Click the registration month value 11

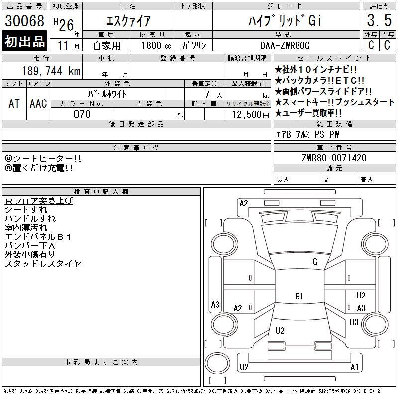point(63,45)
